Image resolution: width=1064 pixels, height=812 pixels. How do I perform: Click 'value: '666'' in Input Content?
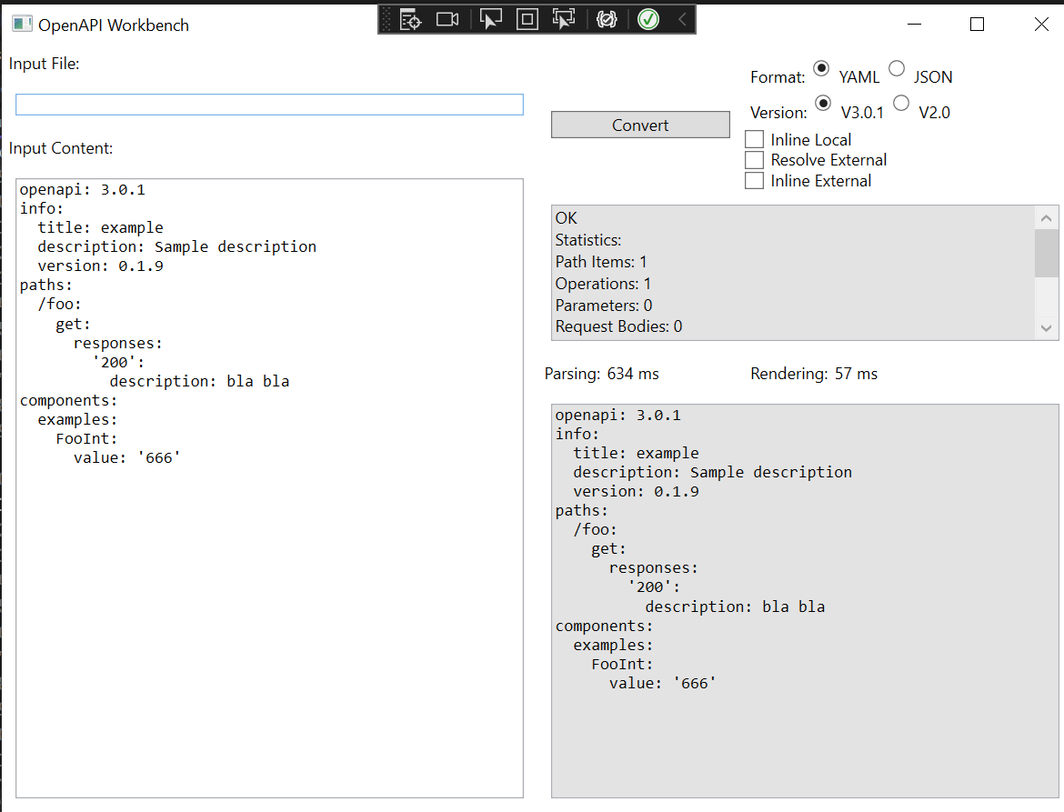click(127, 458)
